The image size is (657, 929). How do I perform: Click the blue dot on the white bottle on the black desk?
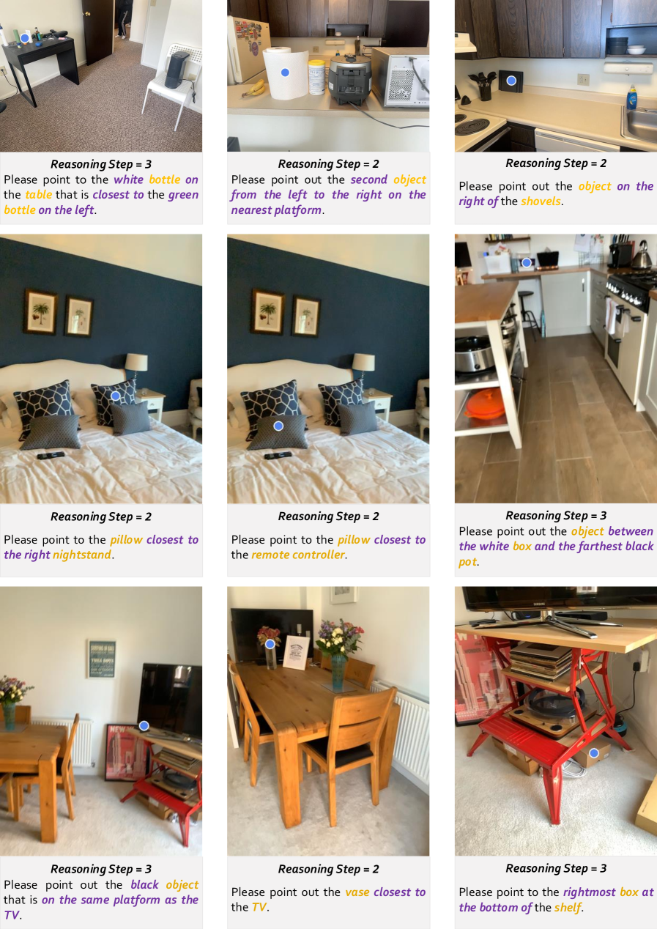[25, 37]
